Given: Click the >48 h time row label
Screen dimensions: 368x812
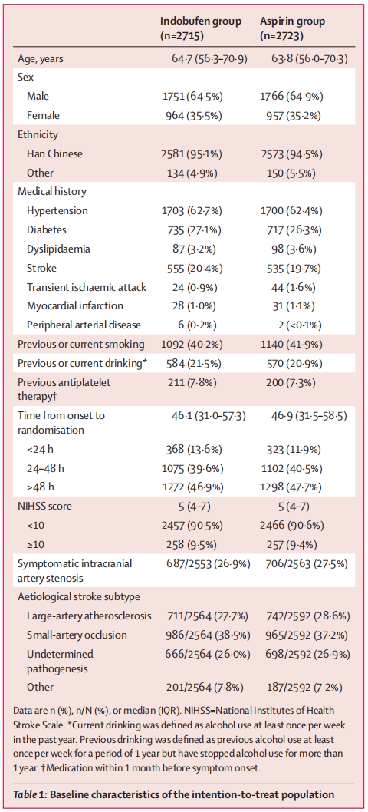Looking at the screenshot, I should click(x=40, y=487).
